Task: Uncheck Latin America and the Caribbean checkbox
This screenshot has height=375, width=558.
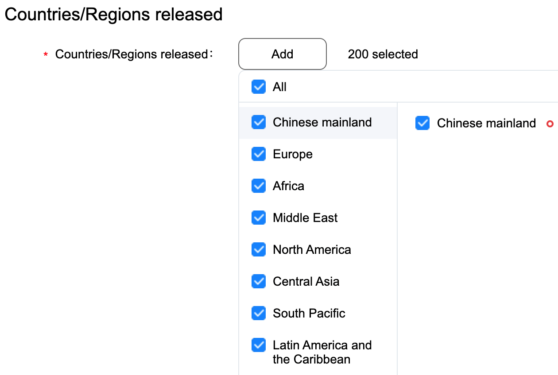Action: point(259,345)
